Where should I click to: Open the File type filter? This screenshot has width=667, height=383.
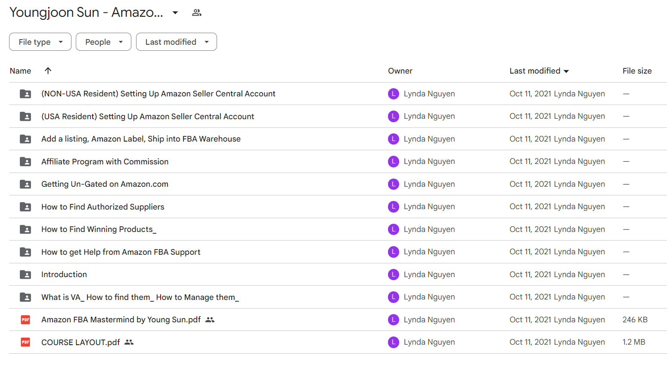click(x=40, y=42)
